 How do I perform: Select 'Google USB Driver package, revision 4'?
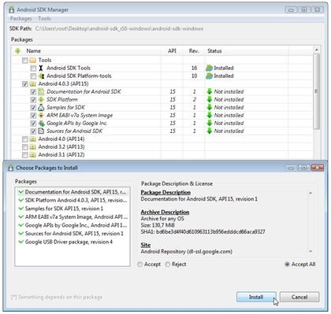[73, 242]
